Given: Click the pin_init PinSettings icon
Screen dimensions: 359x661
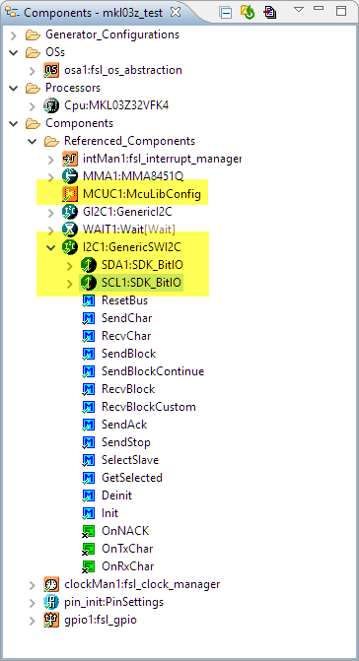Looking at the screenshot, I should 51,602.
